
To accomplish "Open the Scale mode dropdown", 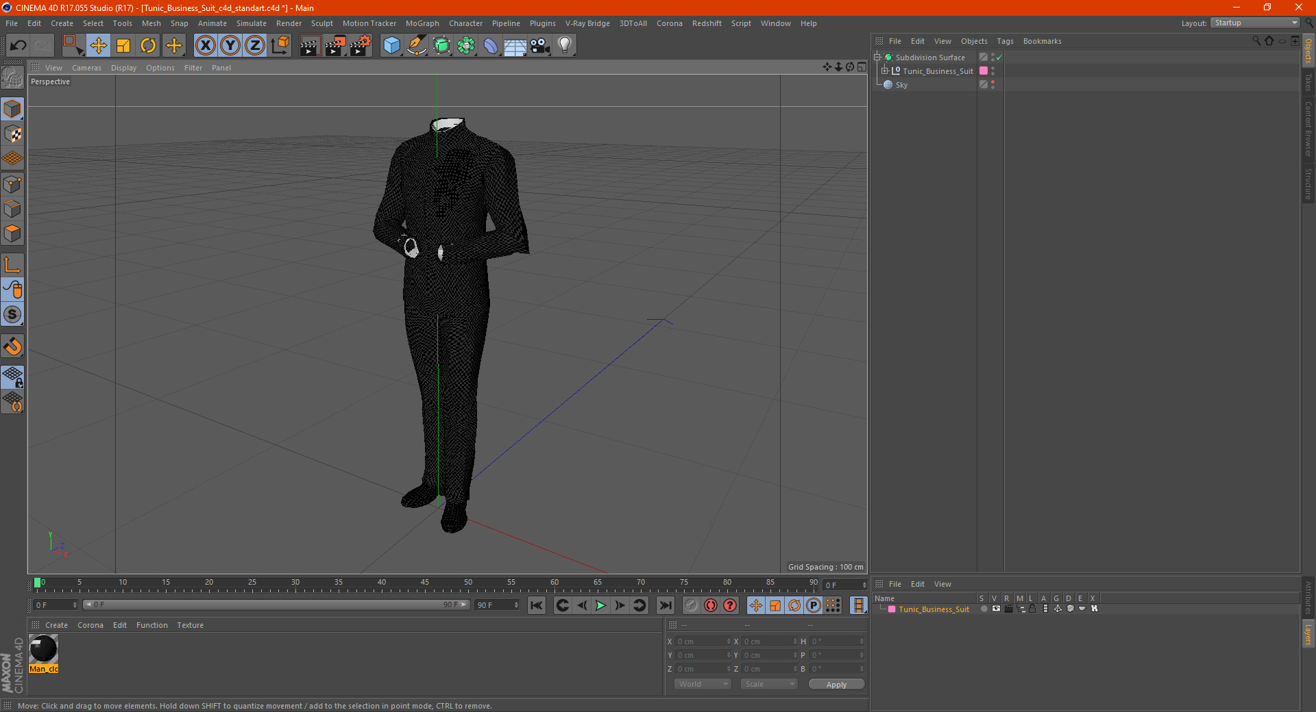I will click(x=769, y=684).
